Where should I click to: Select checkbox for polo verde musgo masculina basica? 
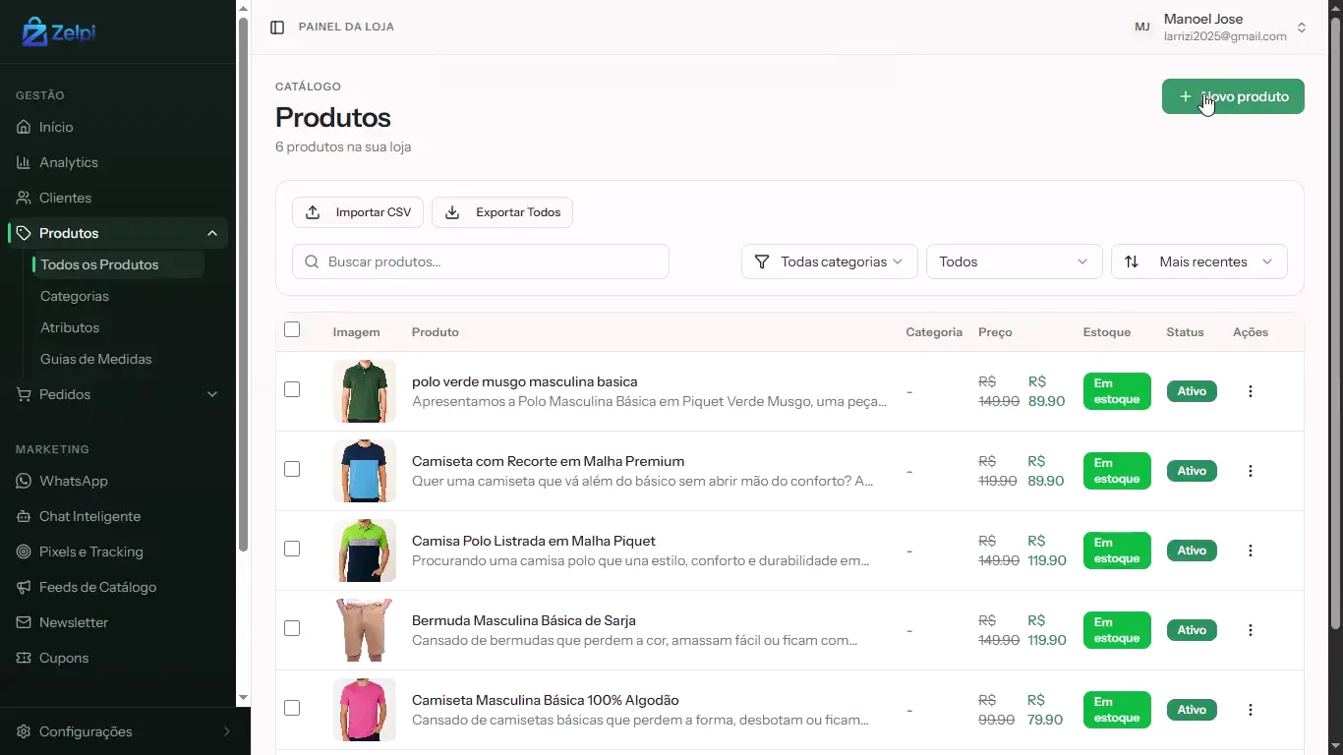pos(292,389)
